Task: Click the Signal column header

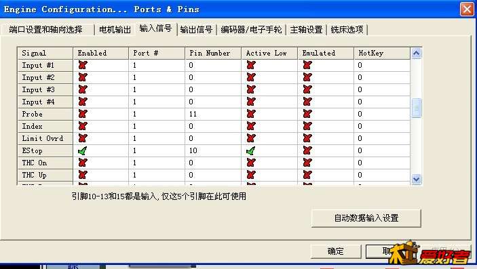Action: point(45,54)
